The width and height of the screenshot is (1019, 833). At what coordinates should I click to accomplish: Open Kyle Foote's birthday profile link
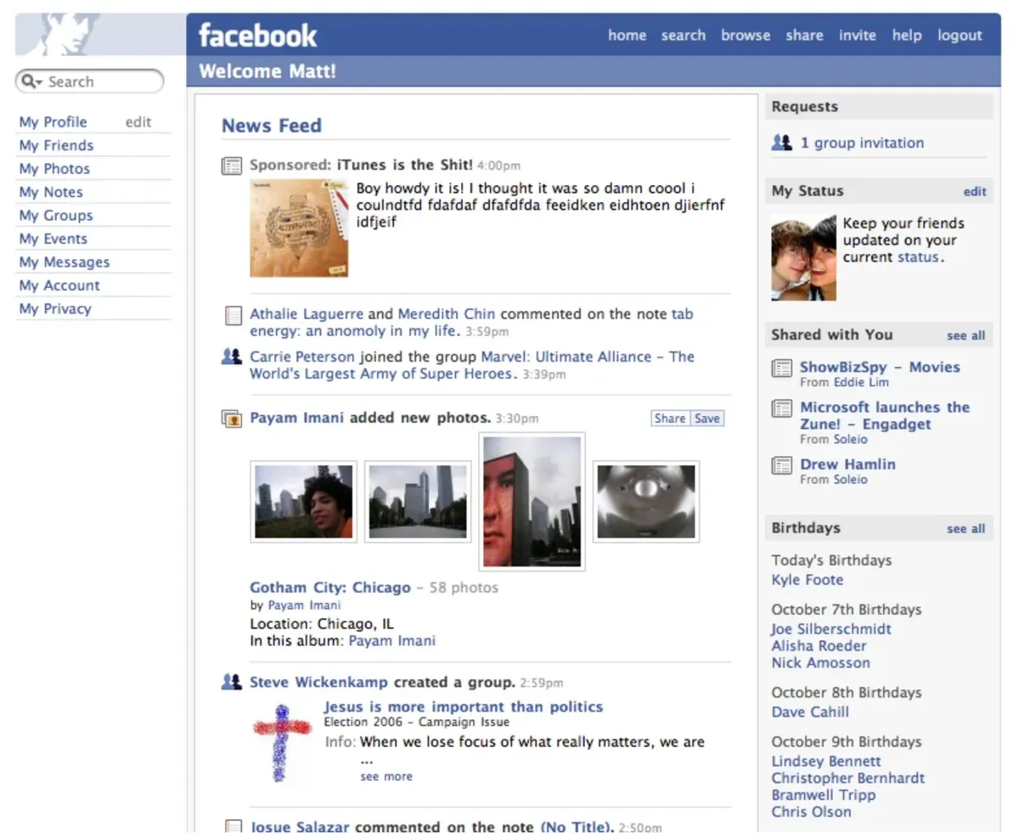click(808, 580)
